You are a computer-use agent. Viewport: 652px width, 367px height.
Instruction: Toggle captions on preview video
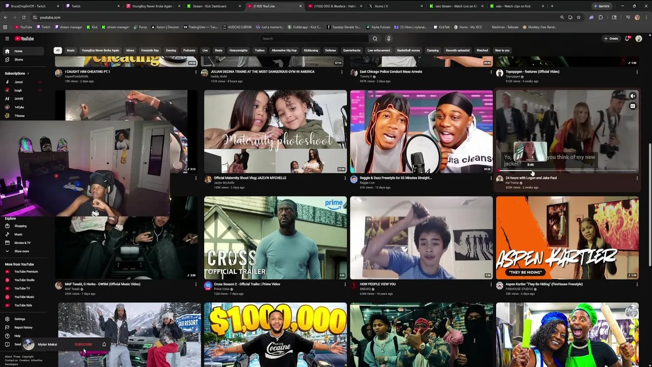click(x=633, y=106)
